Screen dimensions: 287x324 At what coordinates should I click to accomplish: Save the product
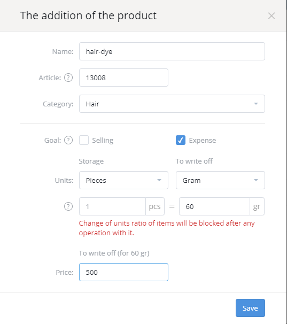(250, 308)
